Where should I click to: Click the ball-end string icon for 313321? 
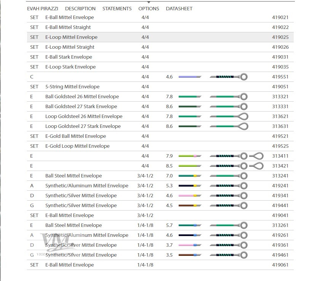click(229, 97)
